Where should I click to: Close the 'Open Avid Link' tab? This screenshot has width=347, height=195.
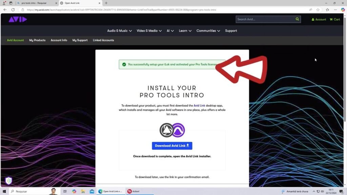coord(99,3)
